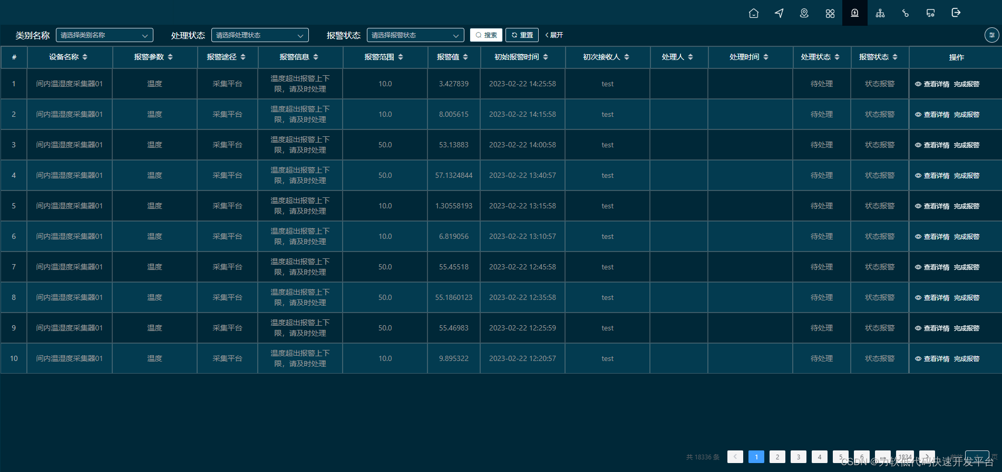Click the alarm value 55.1860123 cell
Image resolution: width=1002 pixels, height=472 pixels.
point(454,297)
